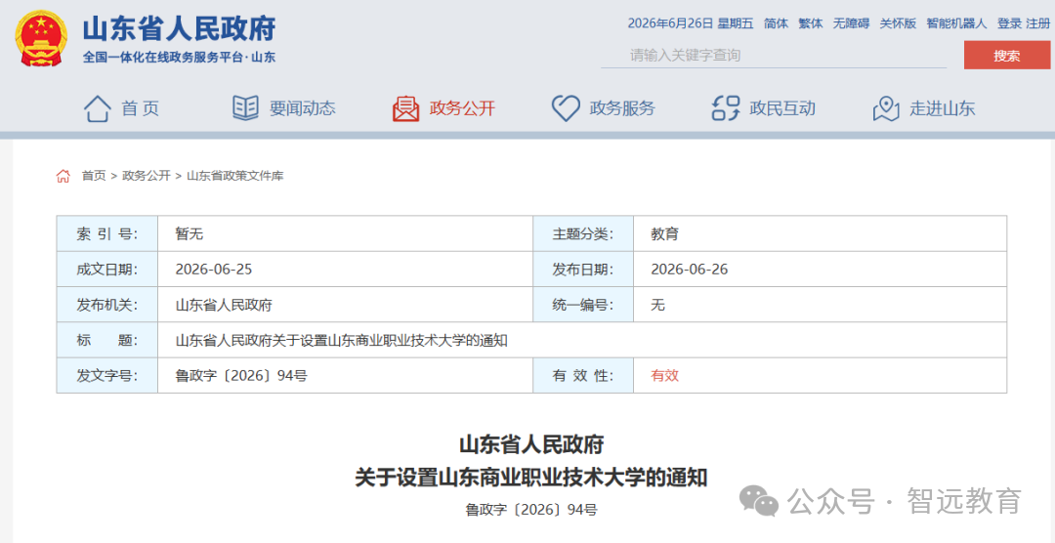Click 政务公开 in the breadcrumb

pyautogui.click(x=146, y=177)
